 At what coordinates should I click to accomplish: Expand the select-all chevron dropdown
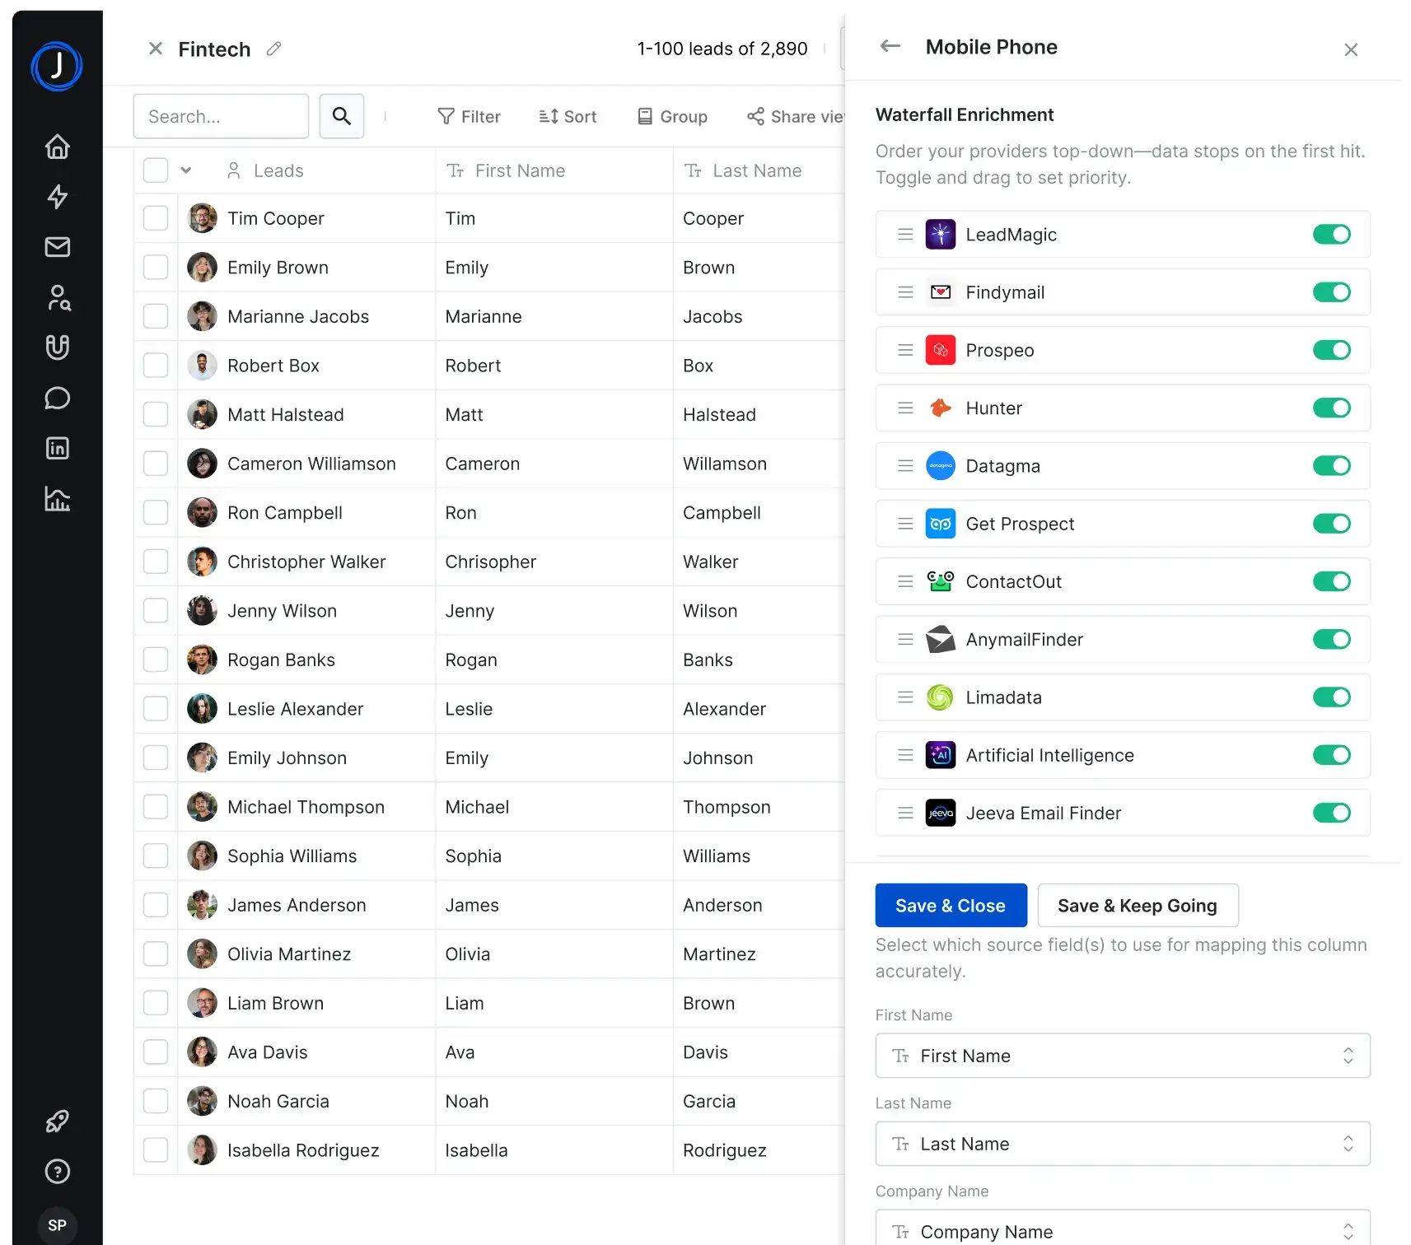186,170
